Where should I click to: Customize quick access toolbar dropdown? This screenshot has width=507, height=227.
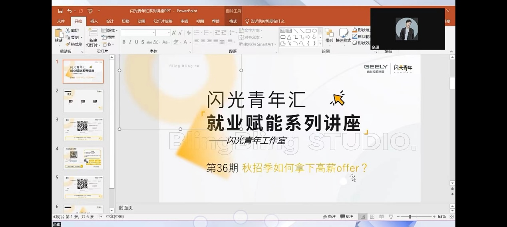[x=99, y=11]
